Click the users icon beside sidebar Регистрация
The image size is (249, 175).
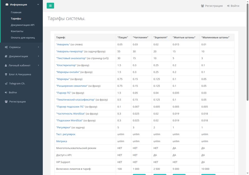click(x=6, y=102)
